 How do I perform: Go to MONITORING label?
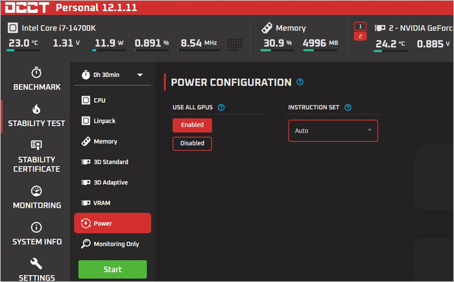coord(37,205)
